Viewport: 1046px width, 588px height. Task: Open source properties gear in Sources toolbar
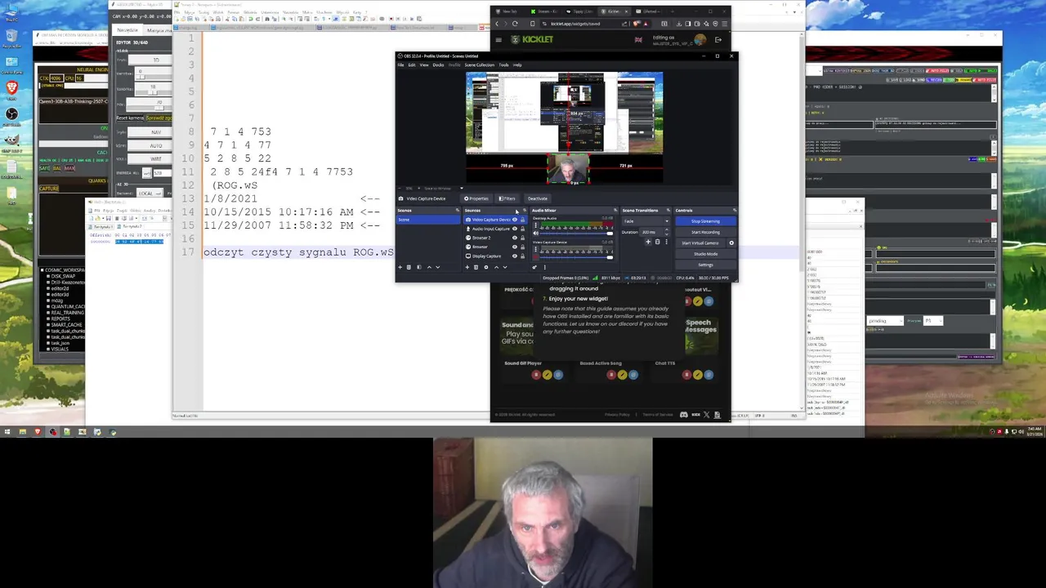tap(486, 267)
